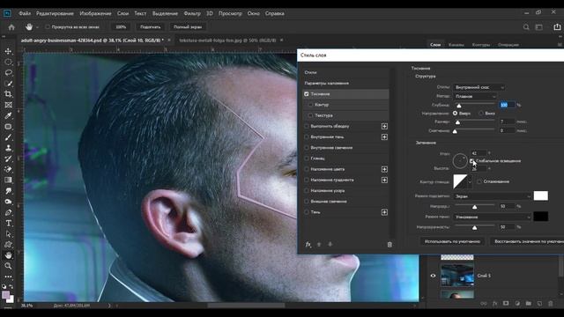Select the Move tool

[x=8, y=51]
